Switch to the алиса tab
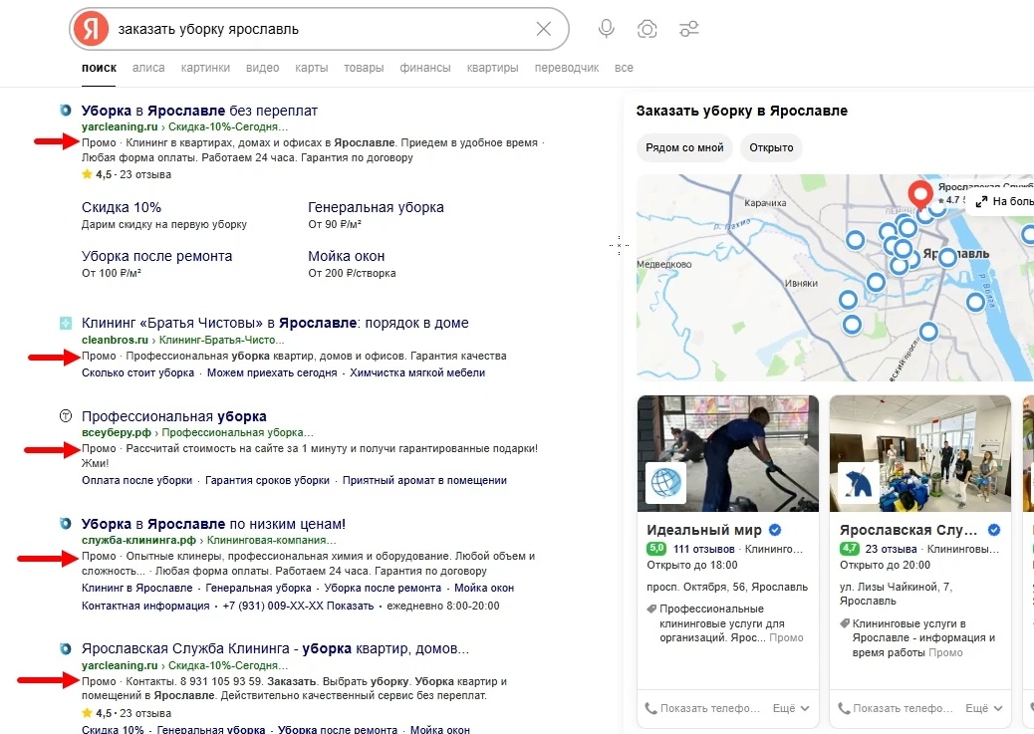The image size is (1034, 734). click(x=148, y=68)
